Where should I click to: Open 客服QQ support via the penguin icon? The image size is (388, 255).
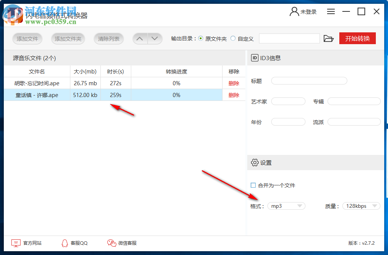65,243
